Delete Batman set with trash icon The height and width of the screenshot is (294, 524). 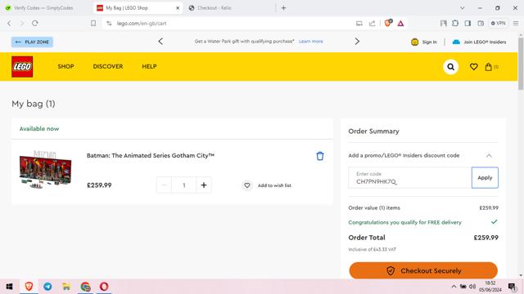coord(320,156)
